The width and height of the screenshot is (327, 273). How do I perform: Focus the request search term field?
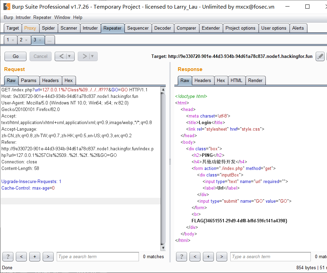click(98, 256)
